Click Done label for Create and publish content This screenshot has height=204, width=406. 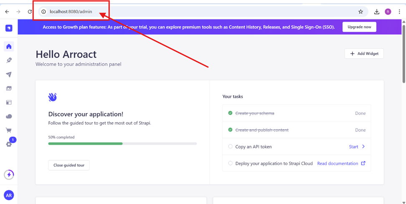[x=361, y=130]
